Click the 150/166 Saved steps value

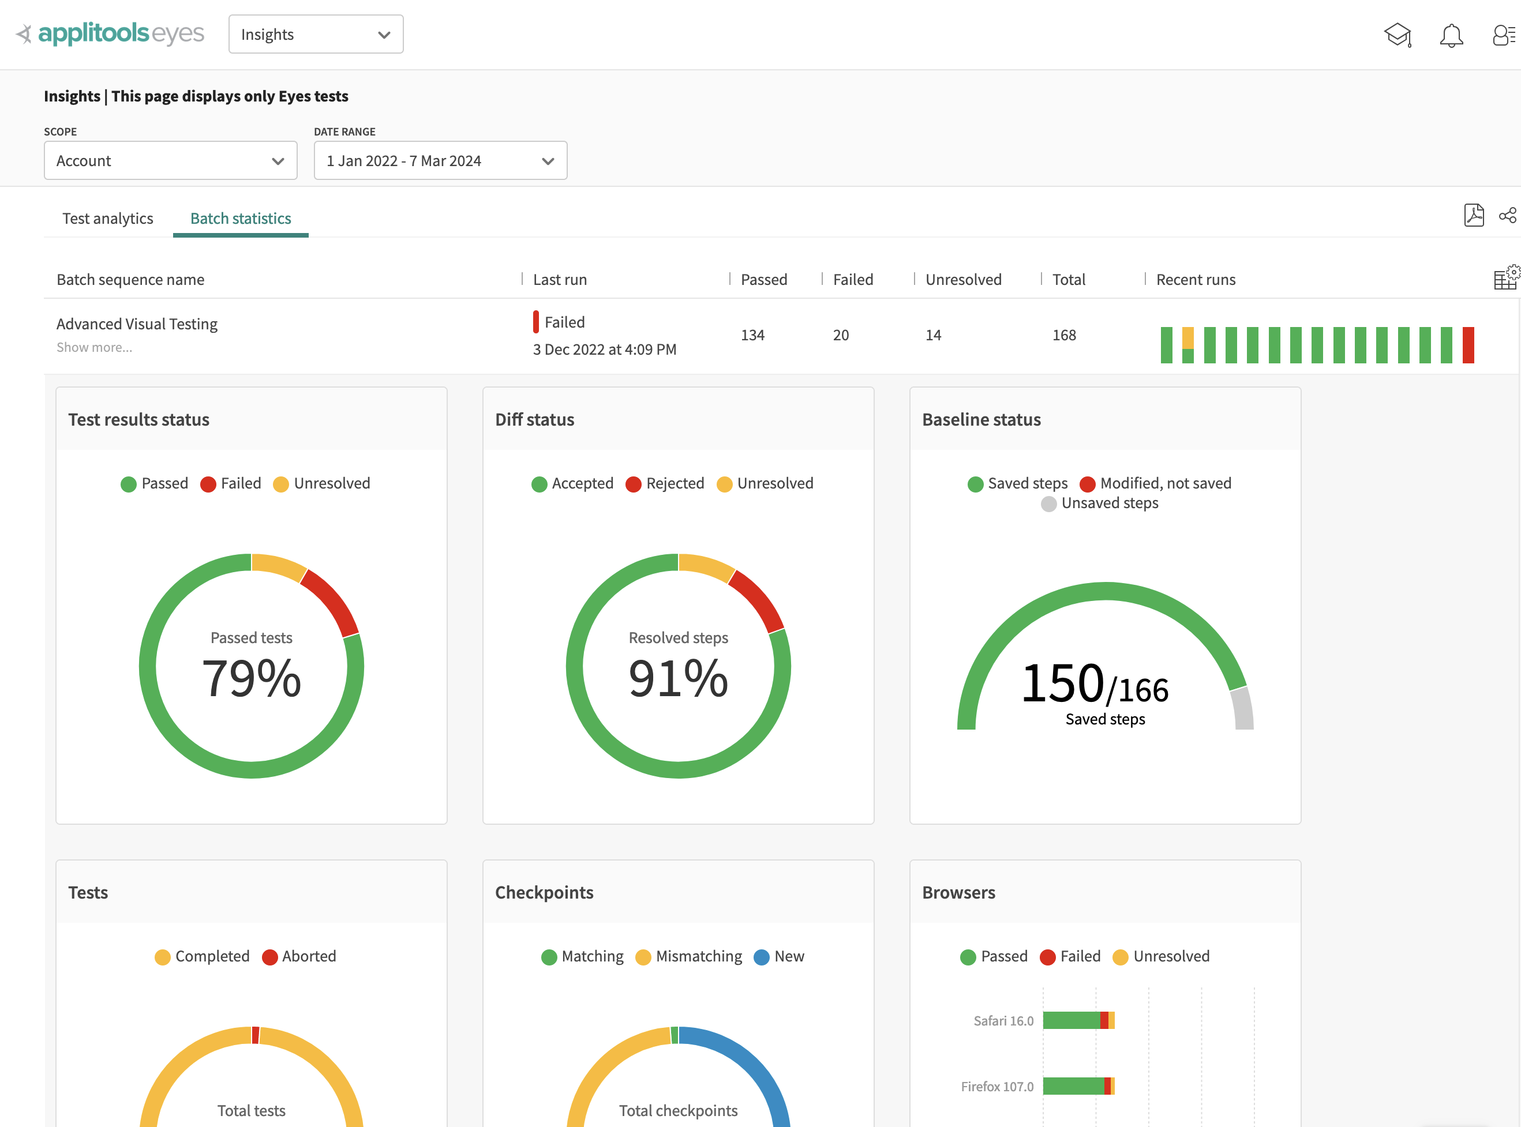point(1095,683)
